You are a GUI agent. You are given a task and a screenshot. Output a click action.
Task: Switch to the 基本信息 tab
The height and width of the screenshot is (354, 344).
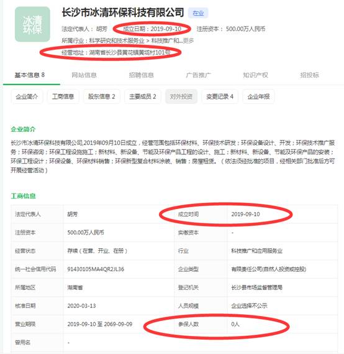(x=30, y=75)
